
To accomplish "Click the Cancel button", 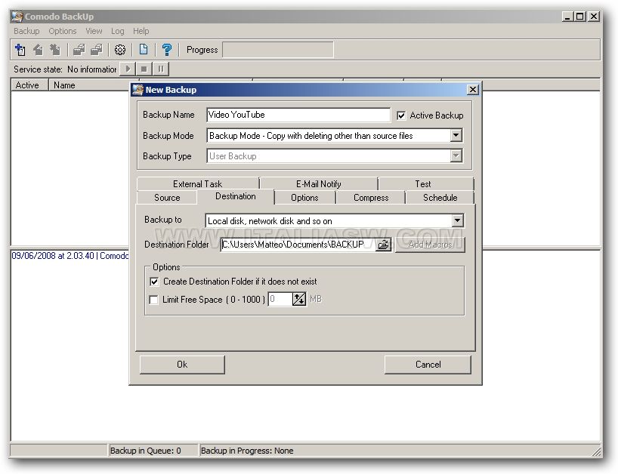I will (428, 365).
